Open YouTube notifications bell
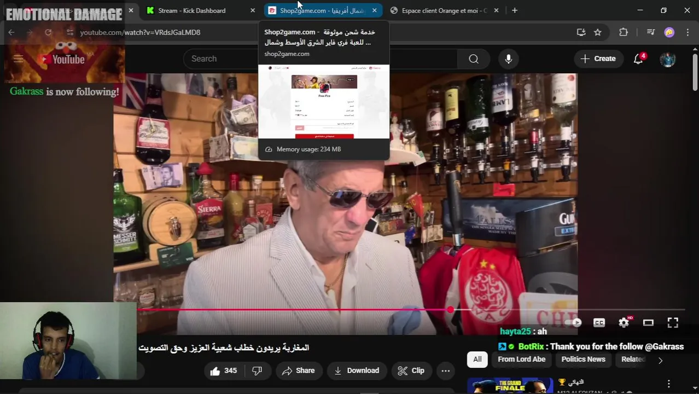The width and height of the screenshot is (699, 394). point(638,59)
